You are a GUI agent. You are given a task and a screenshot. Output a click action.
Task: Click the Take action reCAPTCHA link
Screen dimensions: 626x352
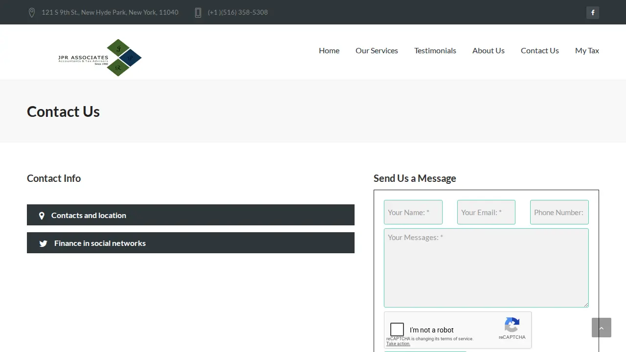point(398,344)
